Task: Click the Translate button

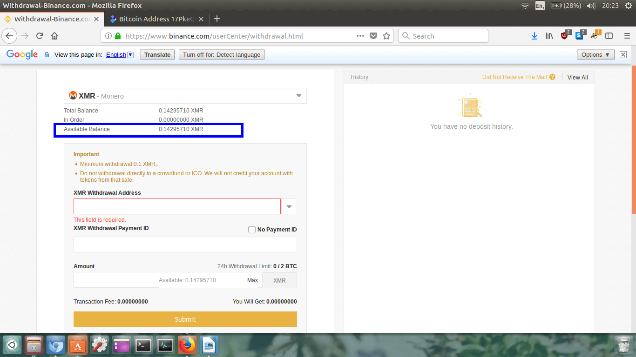Action: click(157, 54)
